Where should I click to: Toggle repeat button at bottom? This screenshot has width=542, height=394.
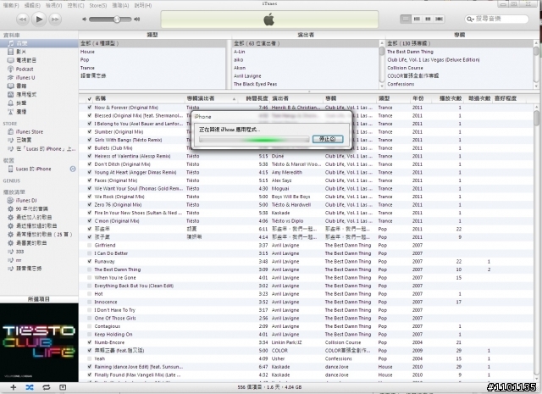coord(46,387)
